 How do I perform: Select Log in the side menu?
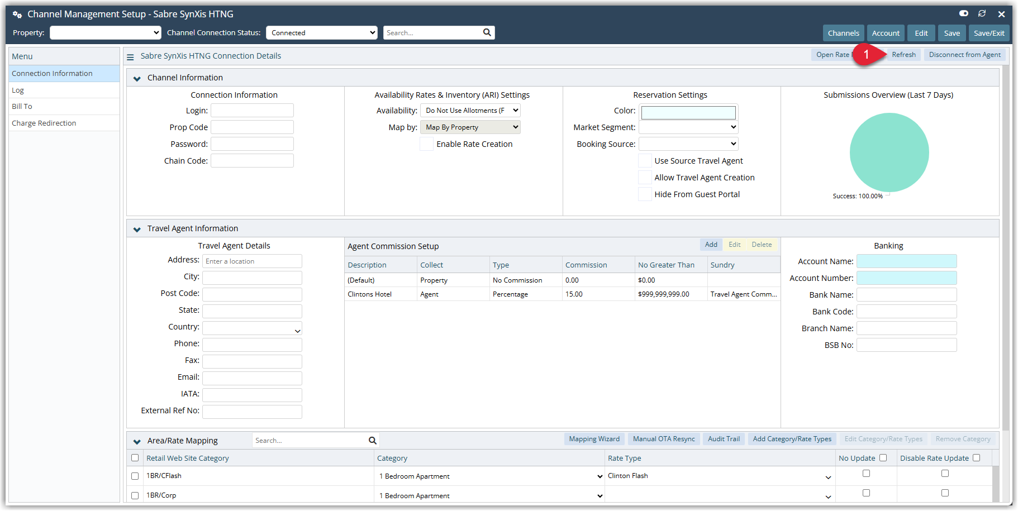64,90
